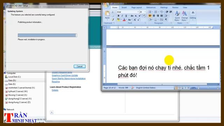224x126 pixels.
Task: Click the Borders icon in Paragraph group
Action: 156,20
